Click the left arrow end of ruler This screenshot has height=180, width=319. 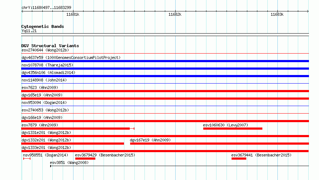(22, 11)
